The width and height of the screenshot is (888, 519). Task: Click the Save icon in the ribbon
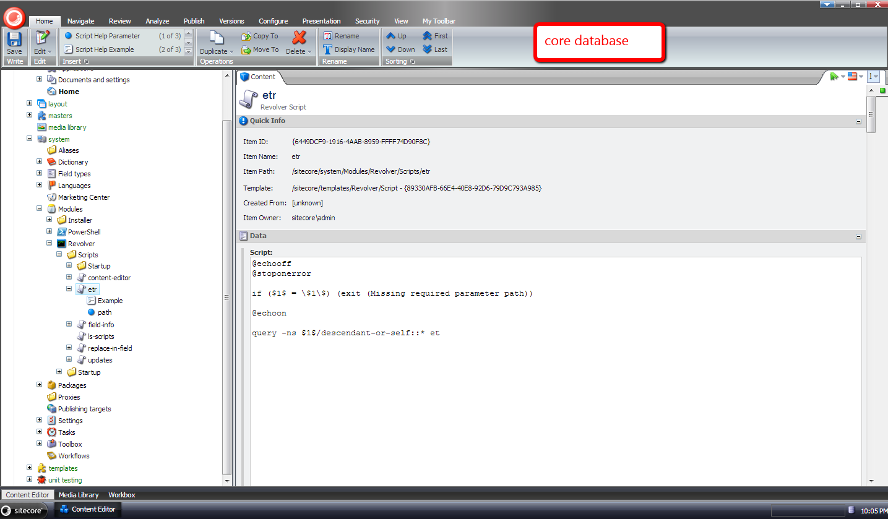(x=14, y=40)
